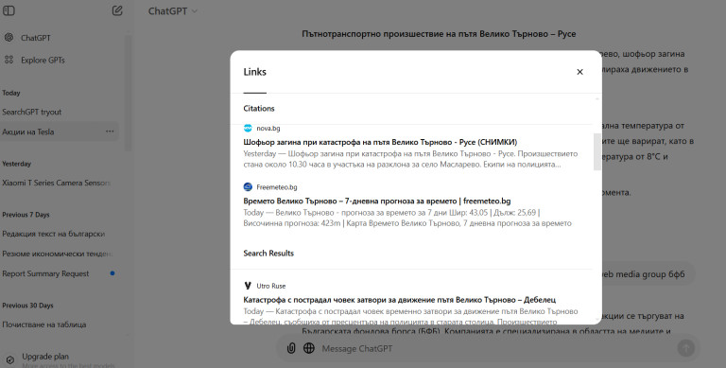This screenshot has width=726, height=368.
Task: Click the Freemeteo.bg source name
Action: coord(277,187)
